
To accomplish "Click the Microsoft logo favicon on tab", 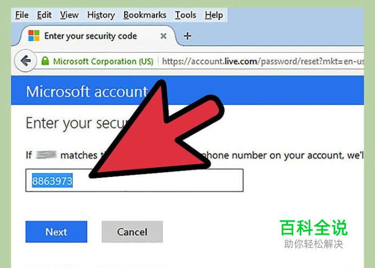I will [34, 36].
